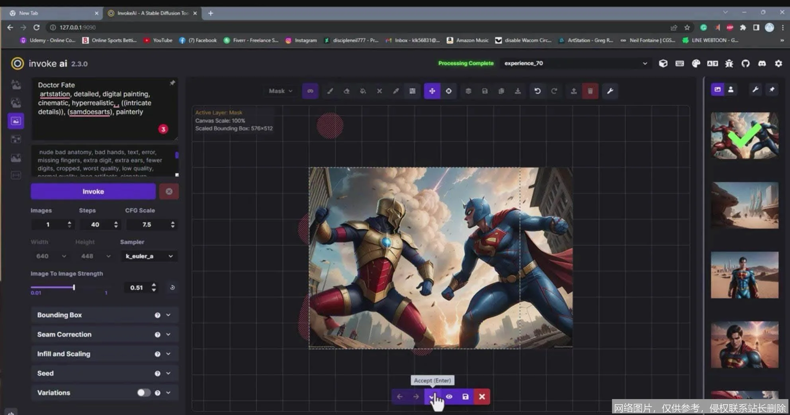Pin the options panel
Viewport: 790px width, 415px height.
tap(172, 83)
